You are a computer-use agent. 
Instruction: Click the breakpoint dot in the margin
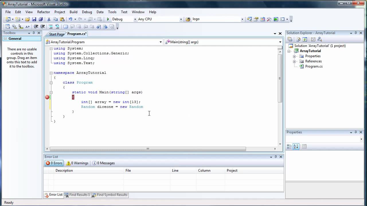click(x=47, y=97)
